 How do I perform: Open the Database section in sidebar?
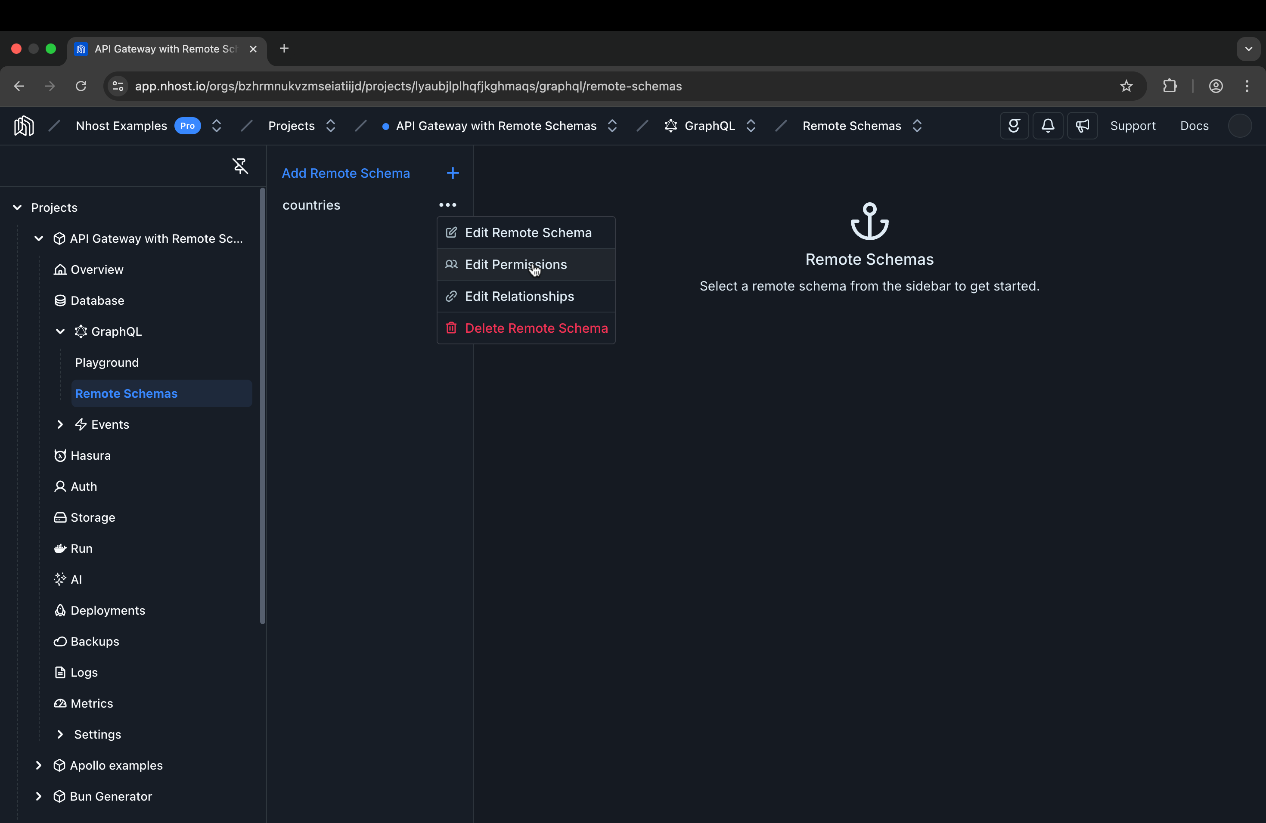pos(97,300)
